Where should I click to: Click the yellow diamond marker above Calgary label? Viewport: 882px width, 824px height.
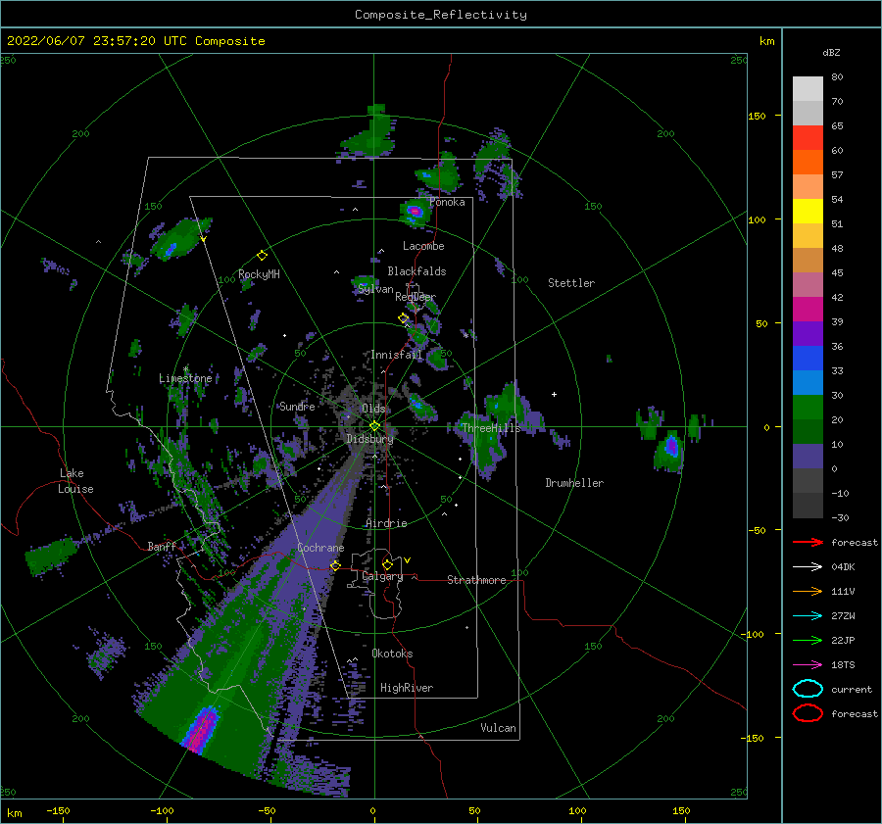(x=387, y=564)
